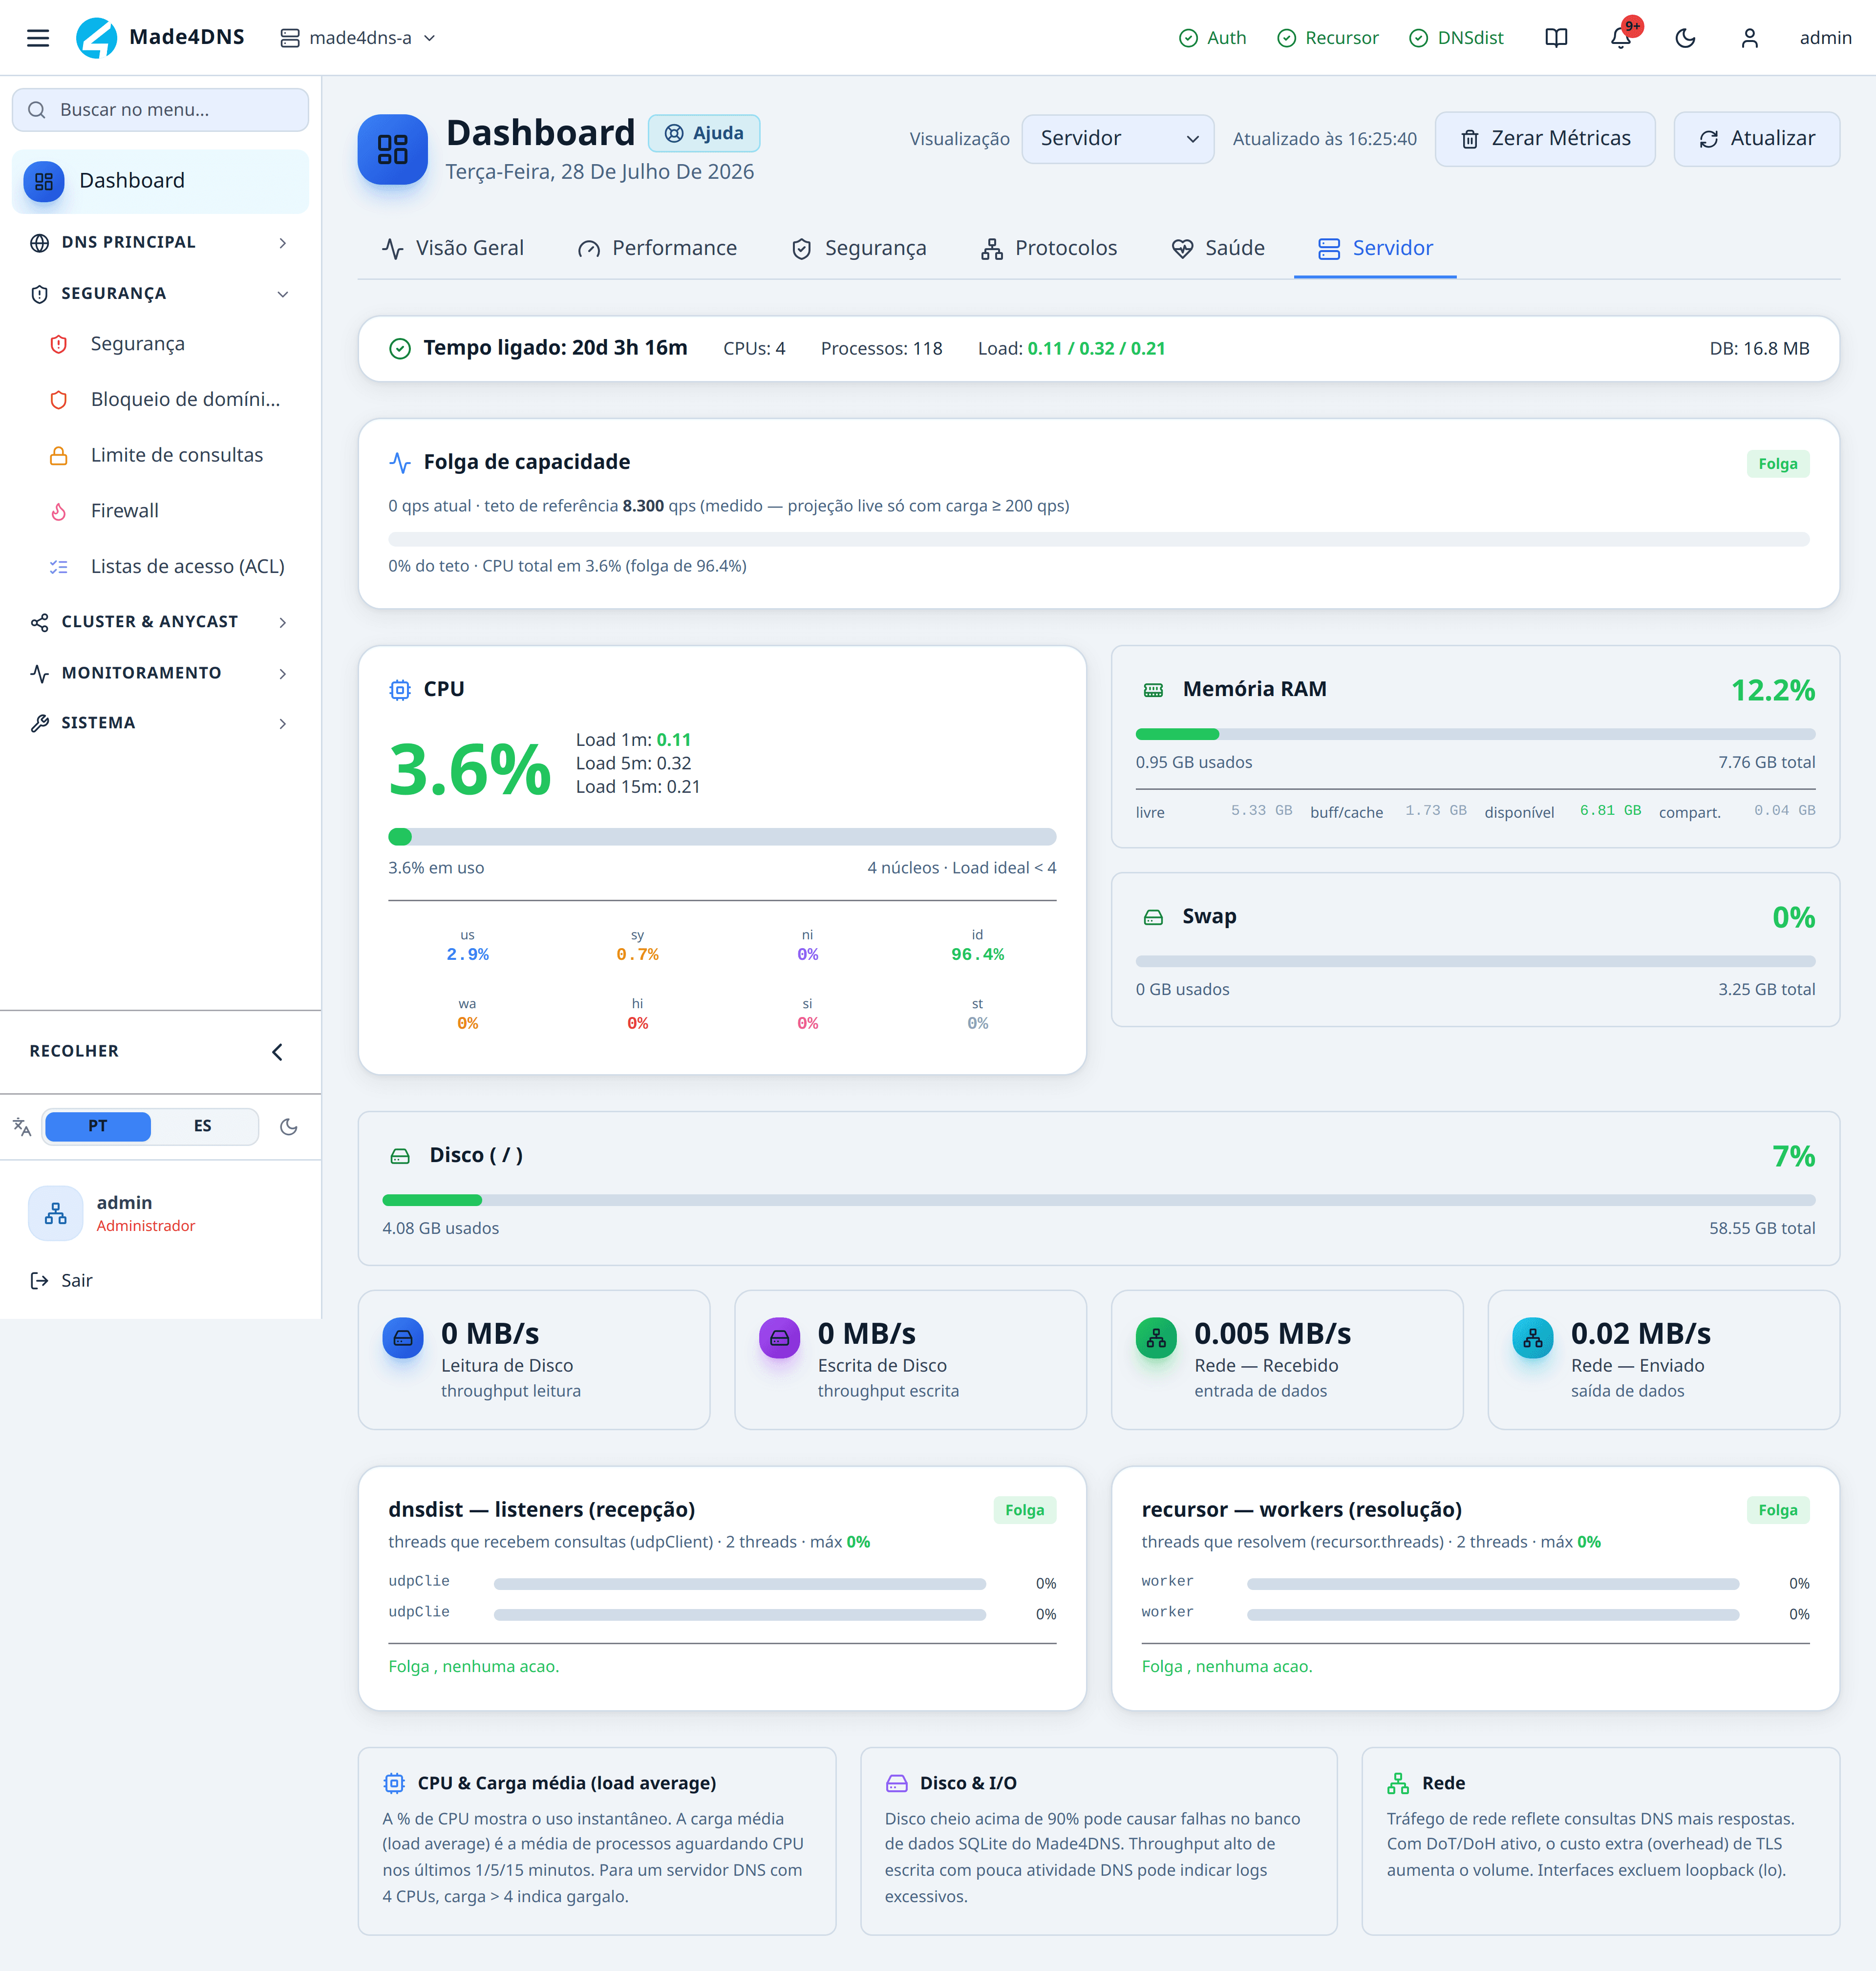Switch to the Performance tab
The width and height of the screenshot is (1876, 1971).
click(x=657, y=248)
